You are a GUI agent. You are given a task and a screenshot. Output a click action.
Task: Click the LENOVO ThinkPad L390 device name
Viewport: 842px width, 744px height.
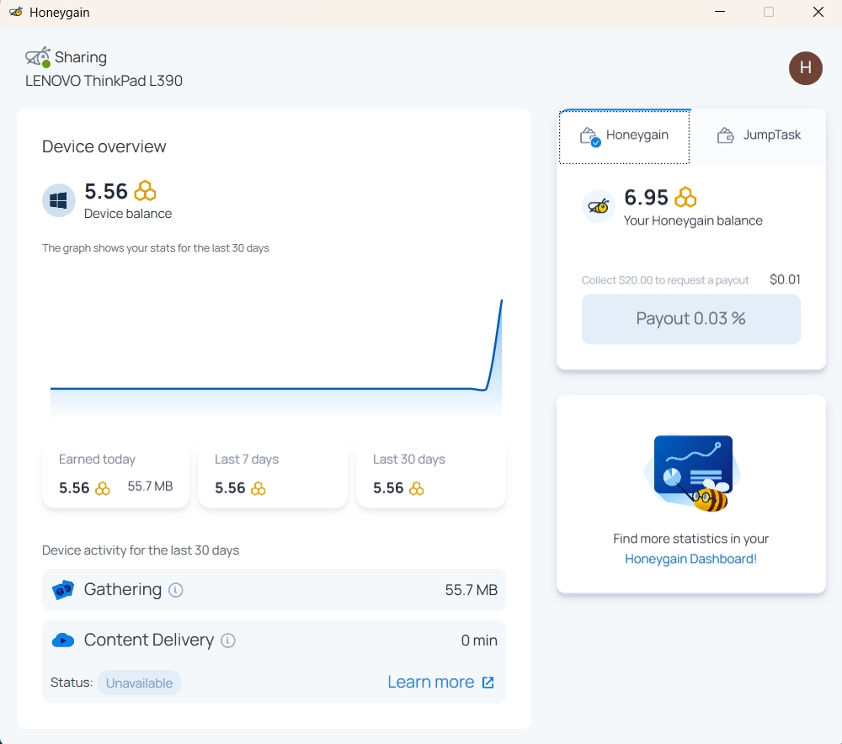coord(104,81)
